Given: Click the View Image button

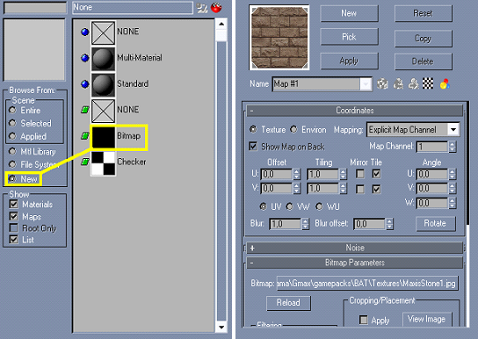Looking at the screenshot, I should coord(427,319).
